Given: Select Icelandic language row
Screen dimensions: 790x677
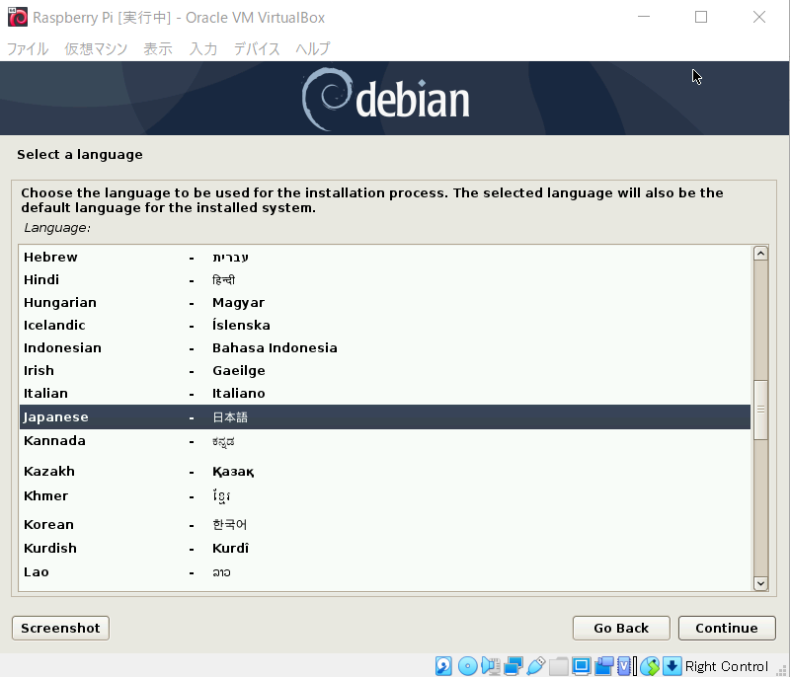Looking at the screenshot, I should pos(385,325).
